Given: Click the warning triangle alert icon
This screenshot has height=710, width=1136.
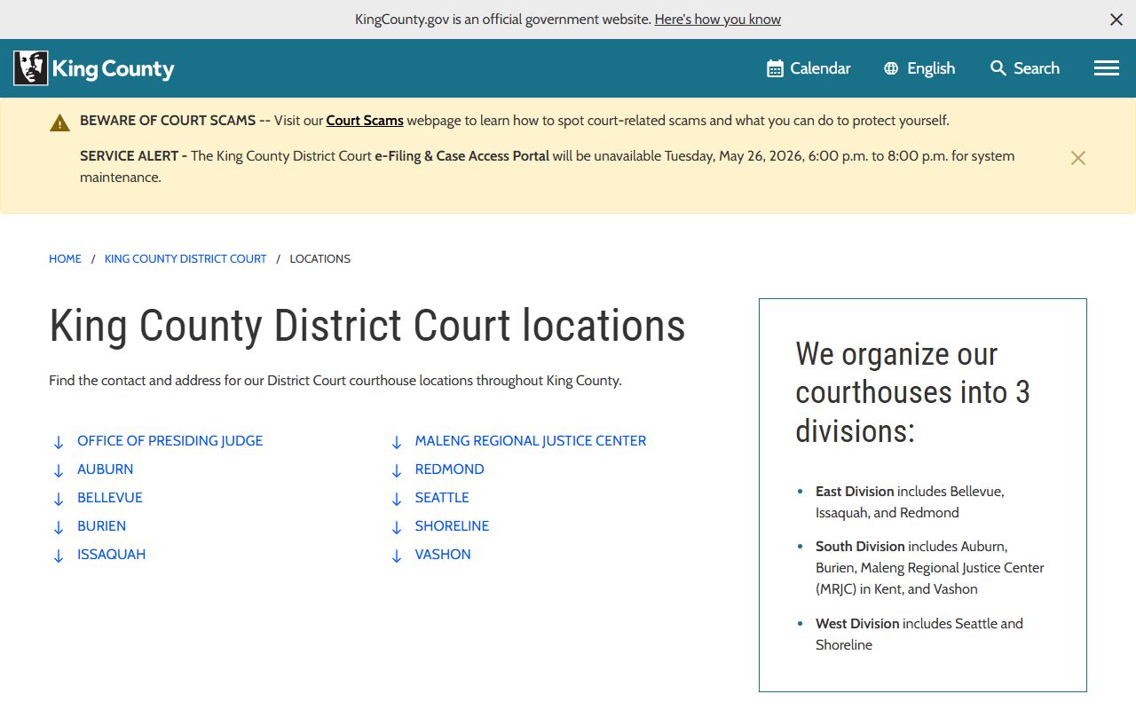Looking at the screenshot, I should click(59, 122).
